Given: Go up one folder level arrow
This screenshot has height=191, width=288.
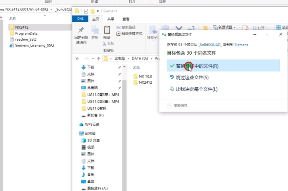Looking at the screenshot, I should 99,59.
